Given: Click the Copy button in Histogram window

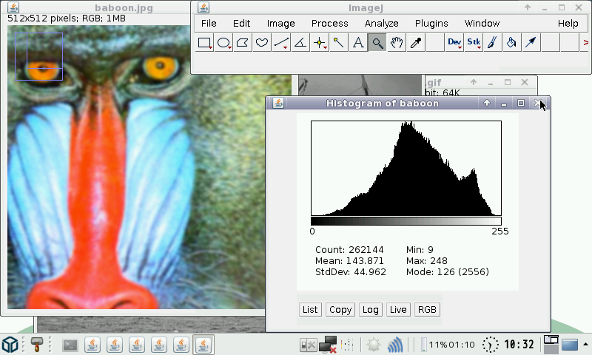Looking at the screenshot, I should pyautogui.click(x=340, y=310).
